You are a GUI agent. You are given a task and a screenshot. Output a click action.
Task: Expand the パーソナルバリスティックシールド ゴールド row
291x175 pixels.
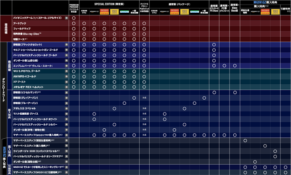[66, 55]
